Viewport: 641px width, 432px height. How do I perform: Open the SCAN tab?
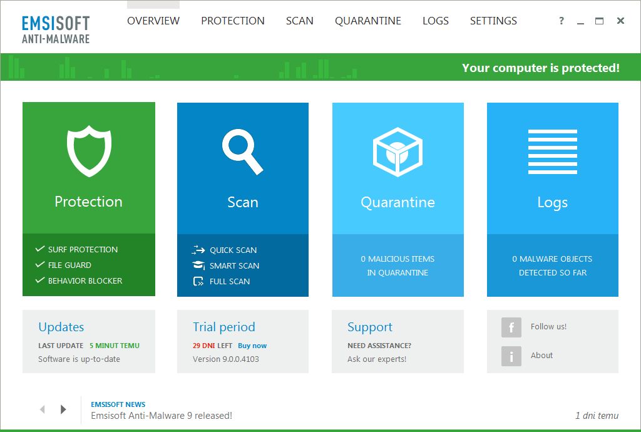tap(300, 21)
